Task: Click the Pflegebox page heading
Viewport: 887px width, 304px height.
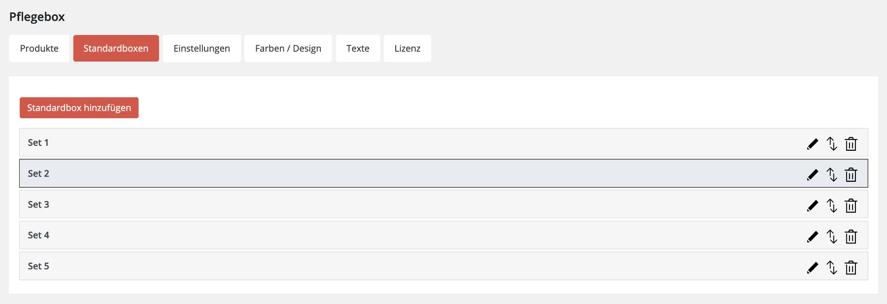Action: (x=37, y=17)
